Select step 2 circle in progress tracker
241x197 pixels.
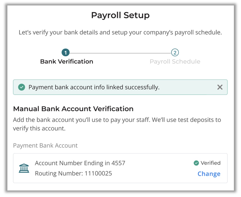click(175, 52)
